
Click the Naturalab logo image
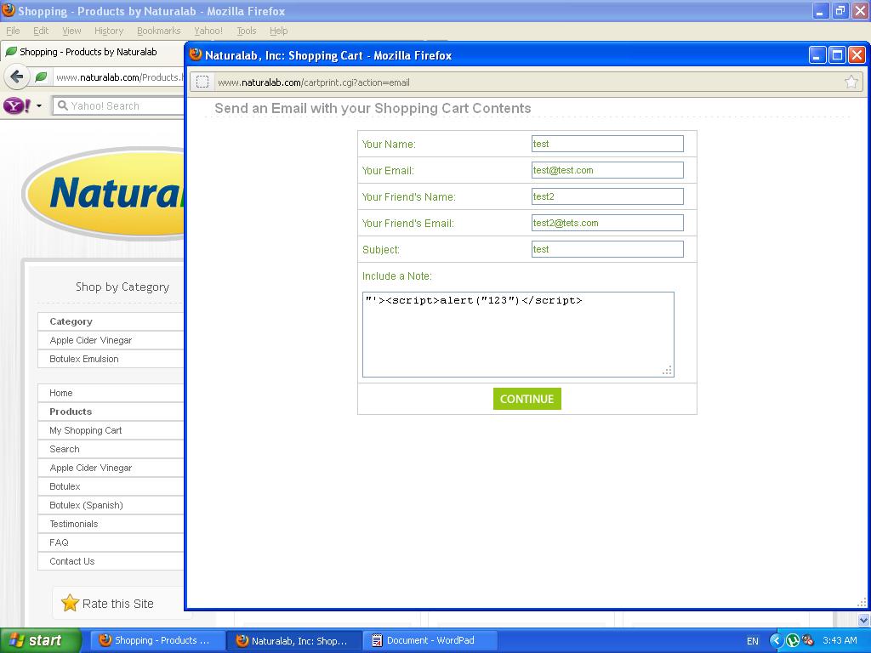pyautogui.click(x=104, y=193)
